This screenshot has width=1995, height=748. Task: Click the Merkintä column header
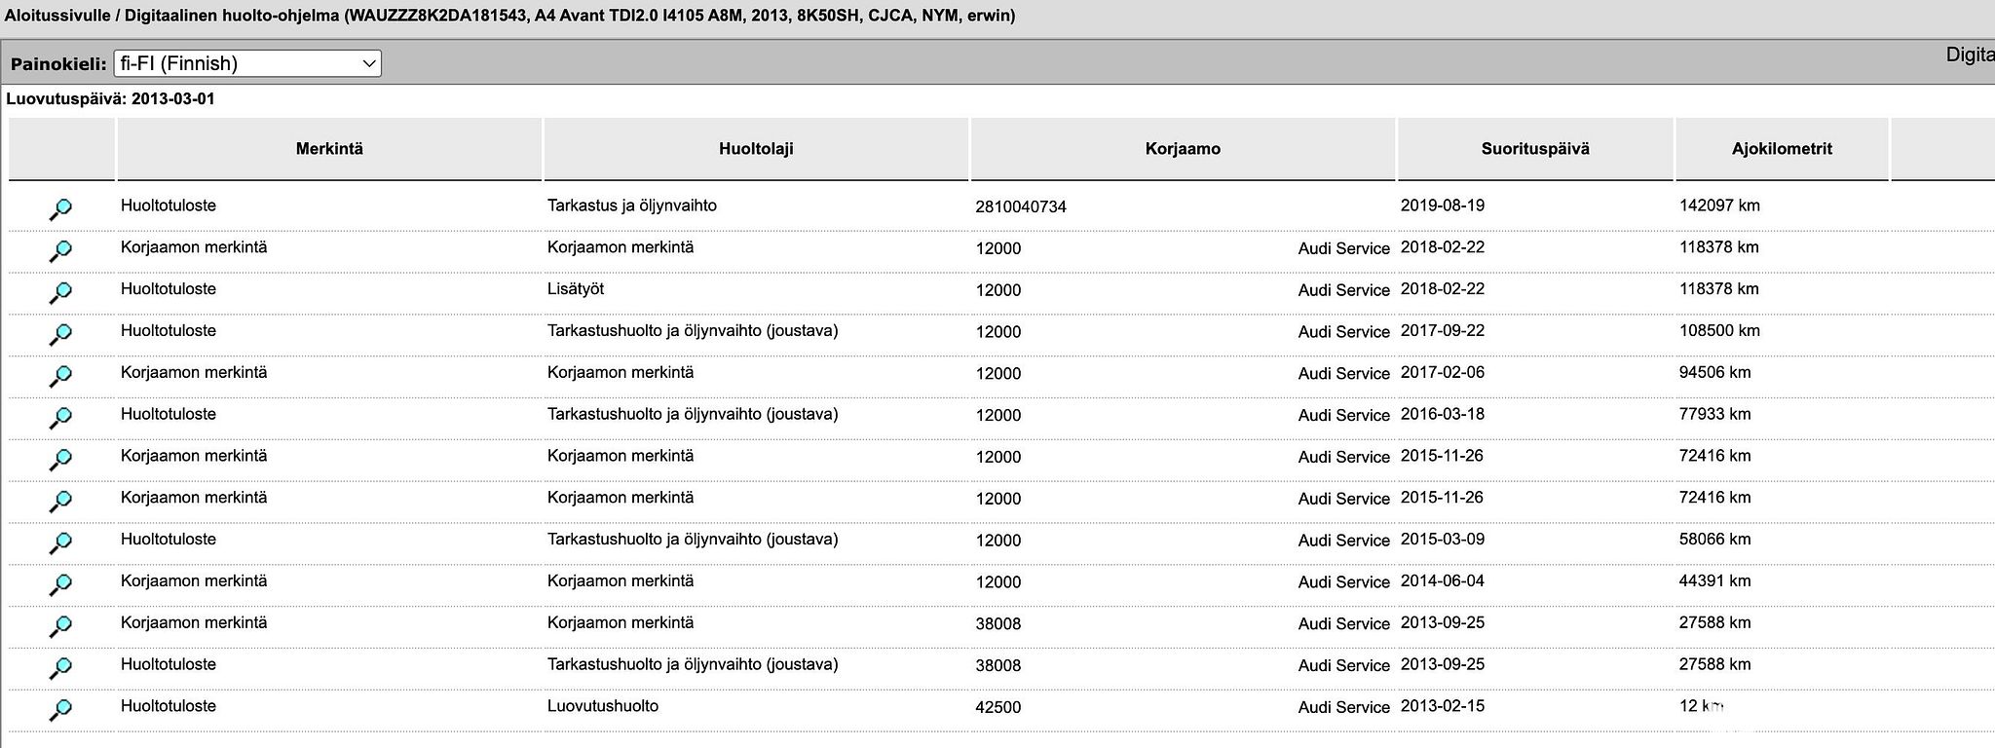pyautogui.click(x=329, y=149)
